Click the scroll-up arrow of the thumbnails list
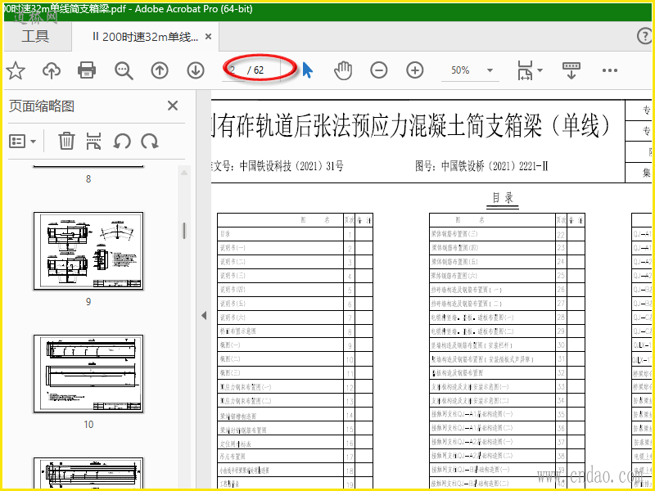This screenshot has height=491, width=655. tap(183, 173)
